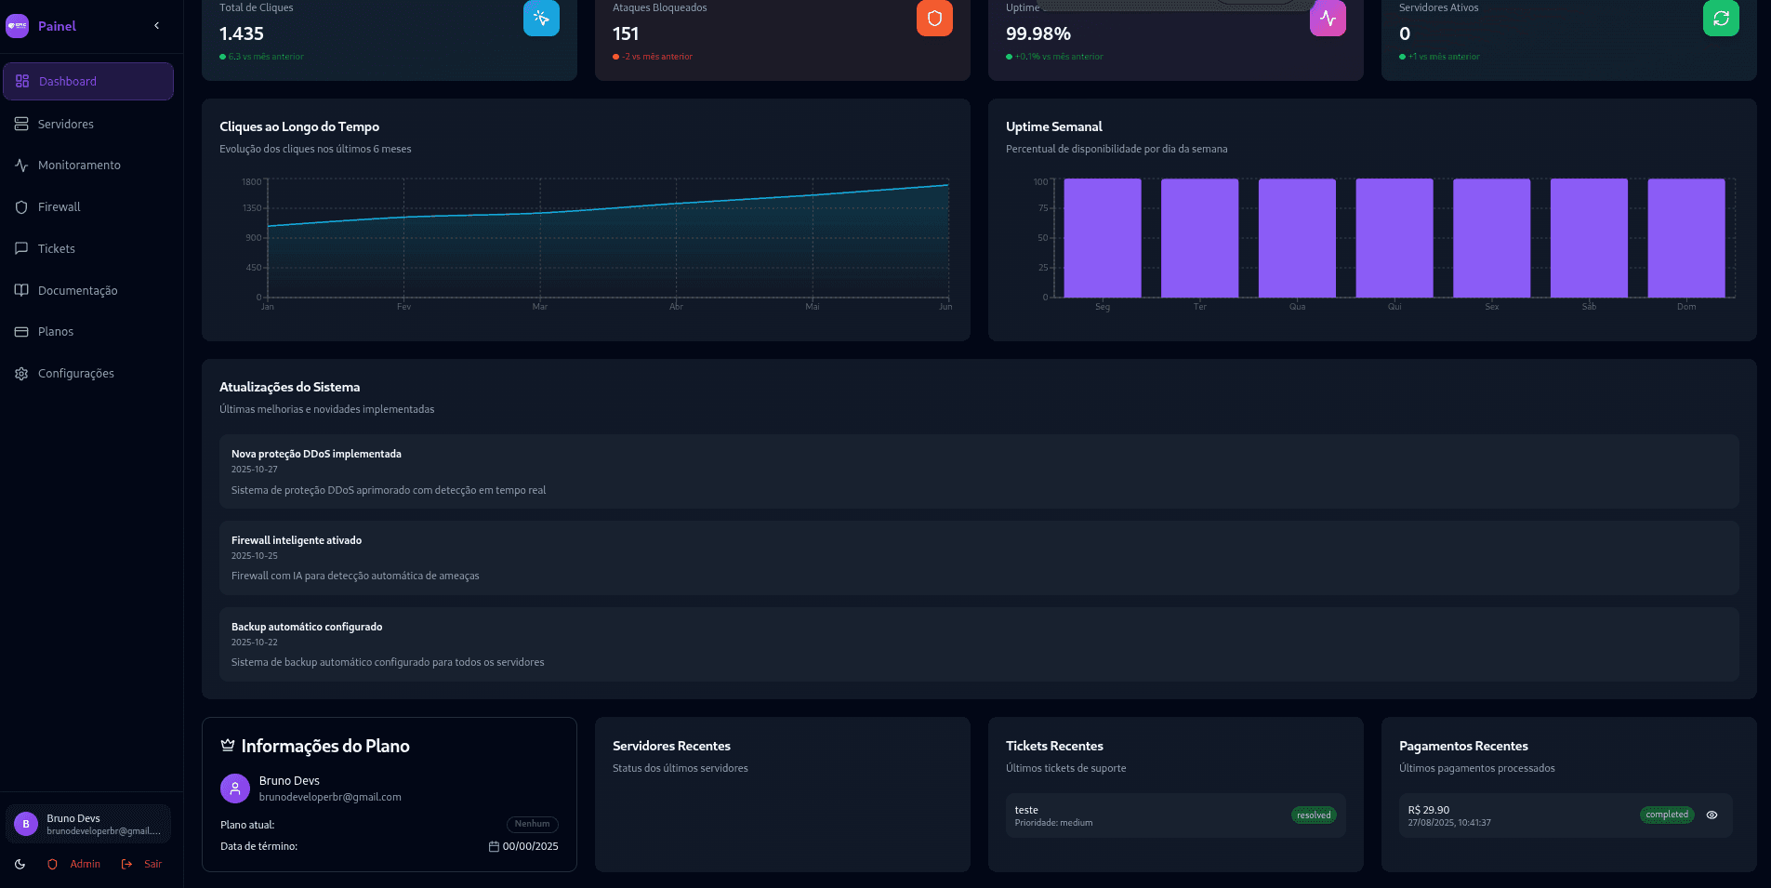Click the refresh icon on Servidores Ativos card
Screen dimensions: 1771x888
pyautogui.click(x=1721, y=18)
